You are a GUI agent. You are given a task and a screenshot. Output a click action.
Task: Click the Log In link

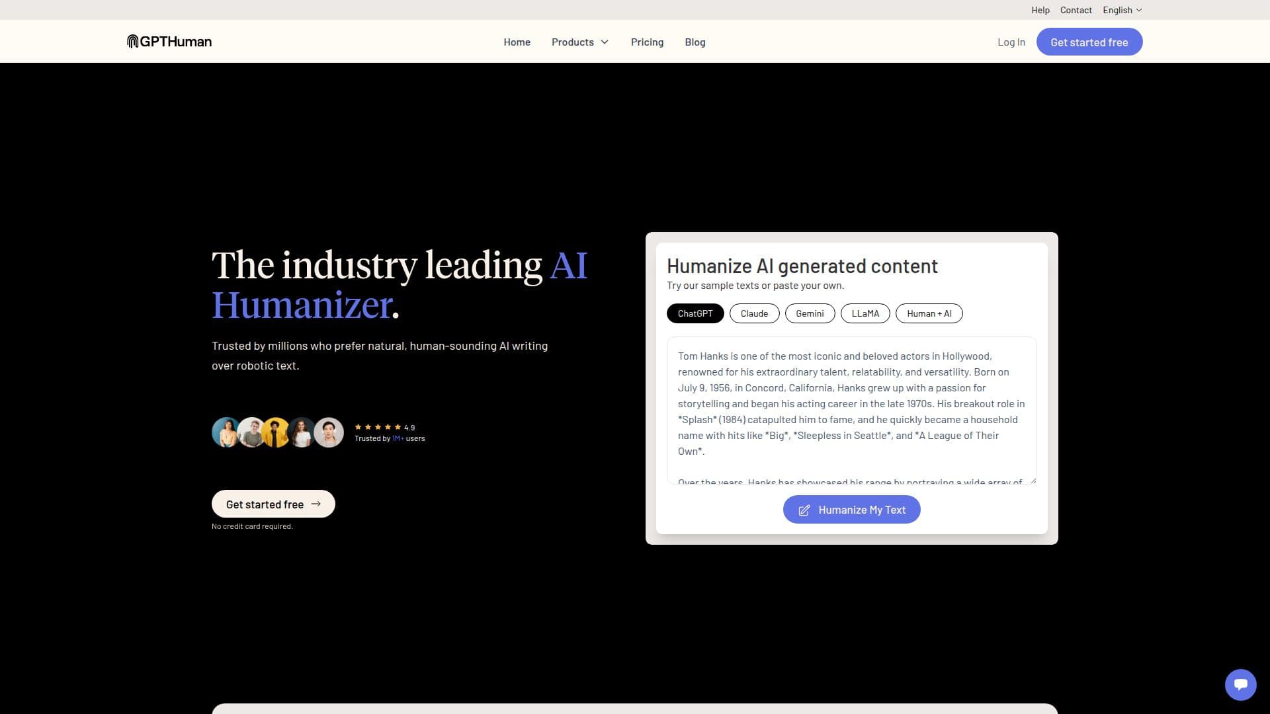pos(1011,42)
